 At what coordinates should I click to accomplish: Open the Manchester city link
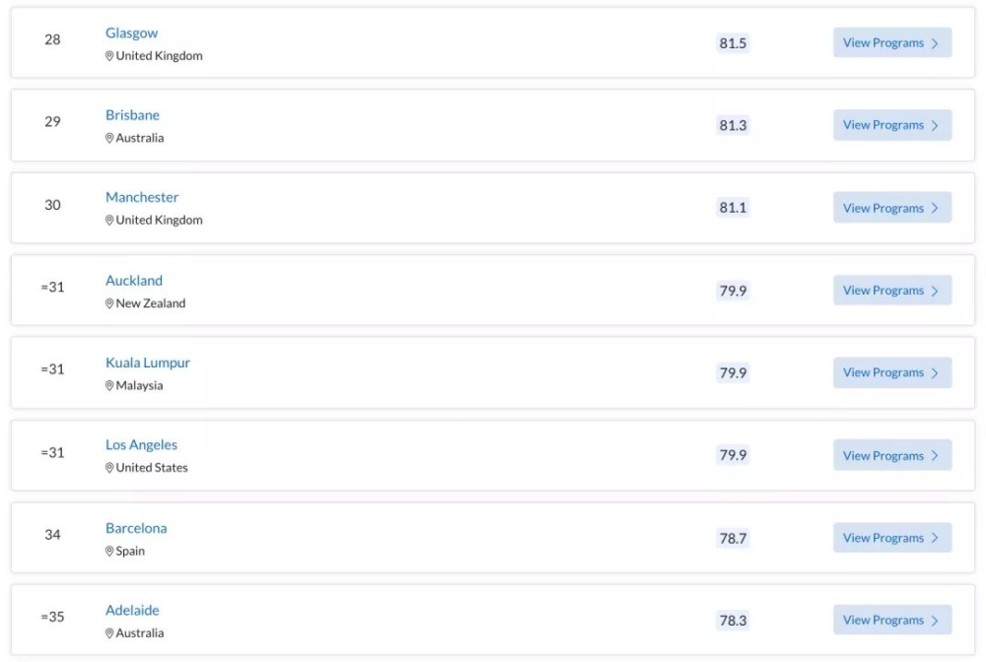point(142,197)
